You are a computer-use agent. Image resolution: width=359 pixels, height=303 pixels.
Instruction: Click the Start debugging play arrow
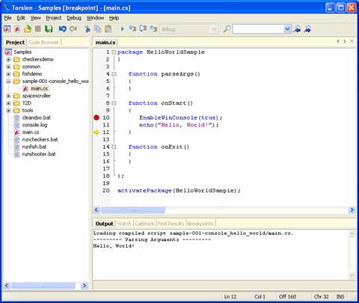[122, 29]
